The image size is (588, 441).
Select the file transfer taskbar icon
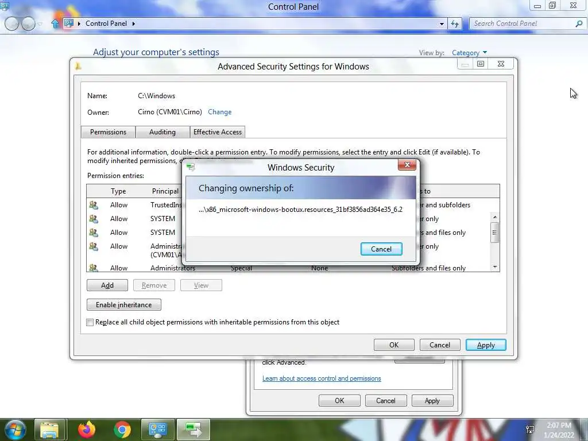194,430
